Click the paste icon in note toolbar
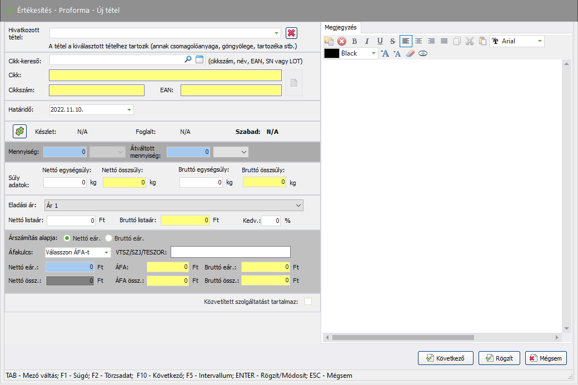The width and height of the screenshot is (578, 385). (x=482, y=41)
